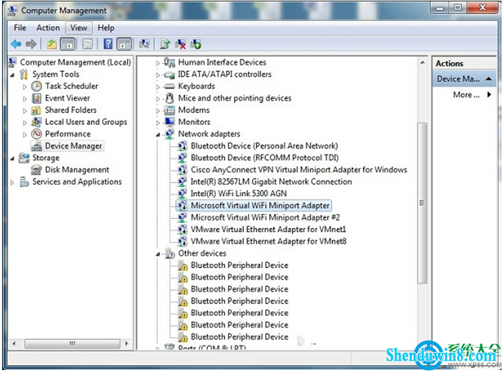Expand the Human Interface Devices category
The height and width of the screenshot is (372, 503).
click(157, 63)
